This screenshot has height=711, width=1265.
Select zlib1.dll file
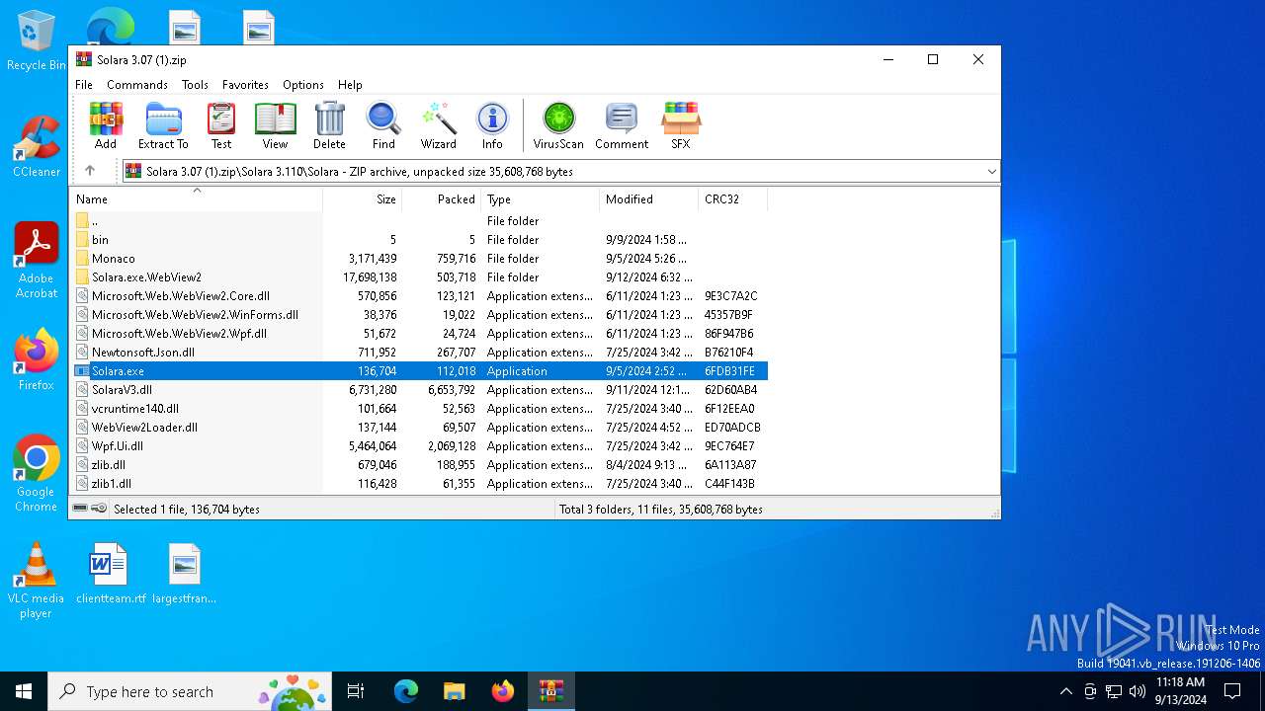(420, 484)
